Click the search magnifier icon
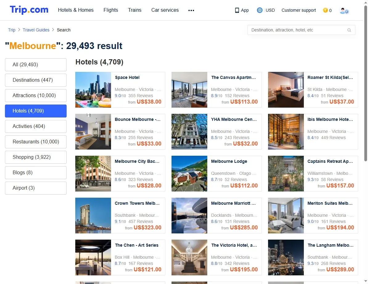Image resolution: width=368 pixels, height=284 pixels. tap(349, 30)
